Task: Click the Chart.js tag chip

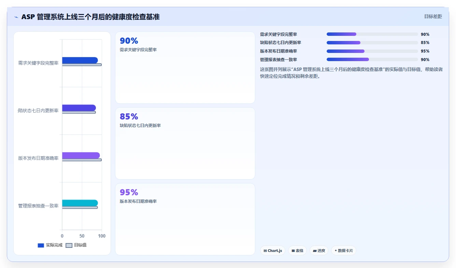Action: coord(273,251)
